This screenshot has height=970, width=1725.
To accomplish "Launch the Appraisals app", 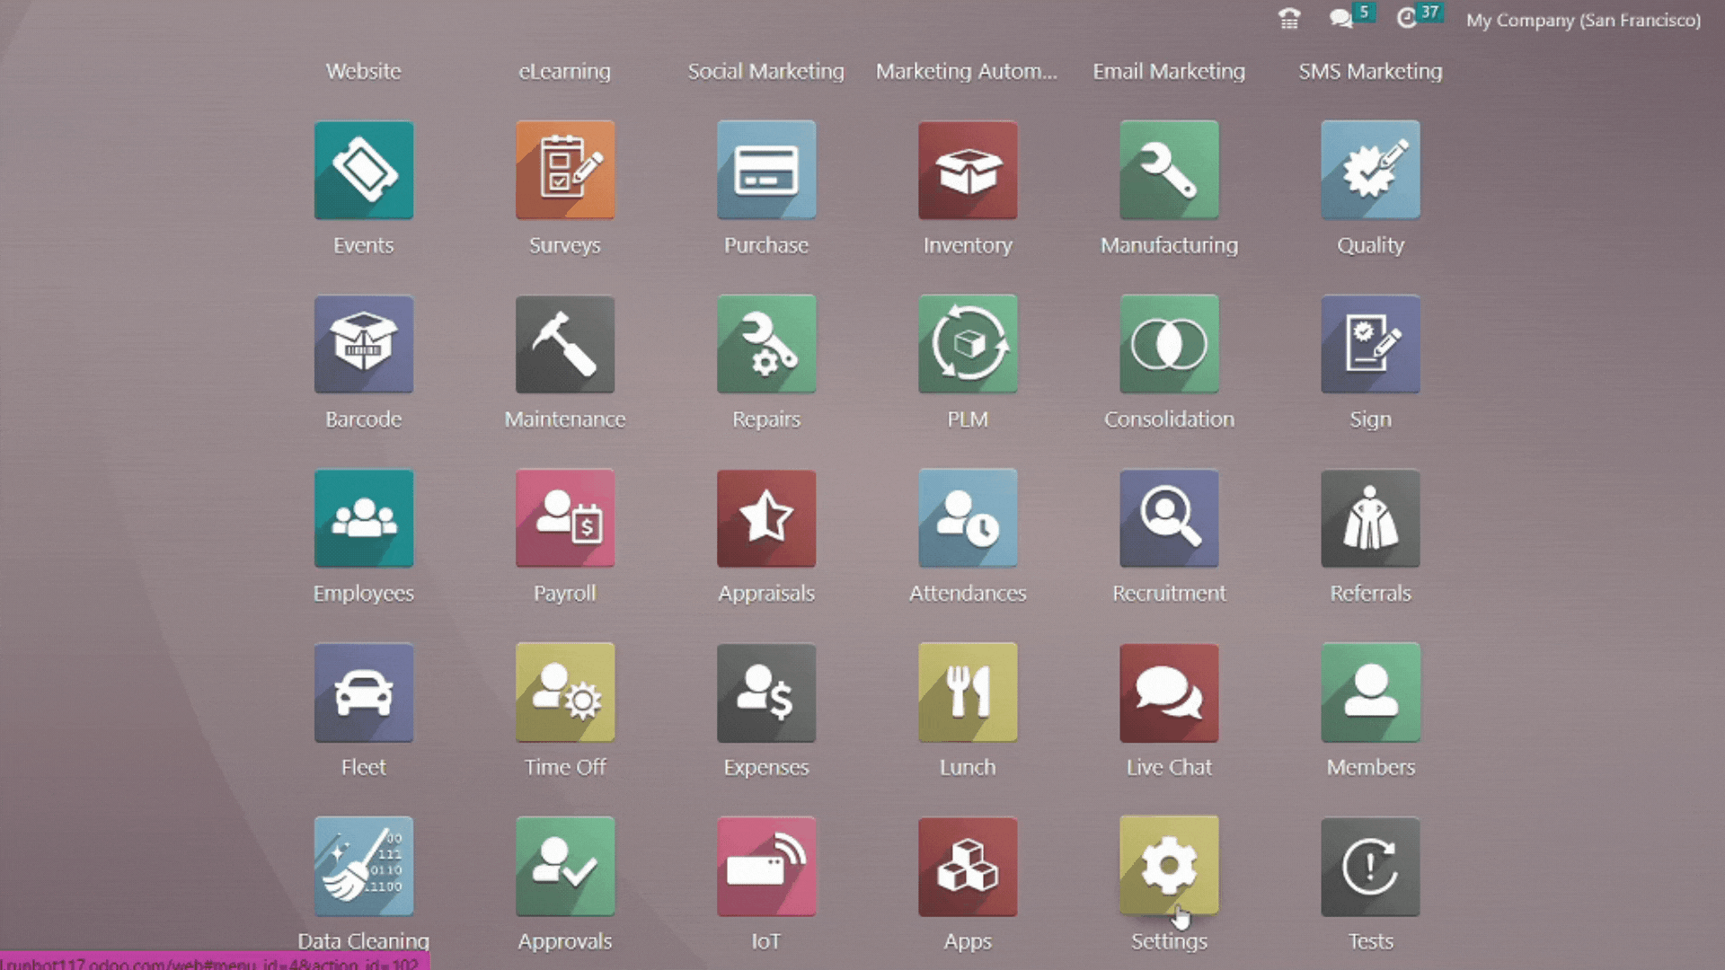I will click(x=766, y=519).
